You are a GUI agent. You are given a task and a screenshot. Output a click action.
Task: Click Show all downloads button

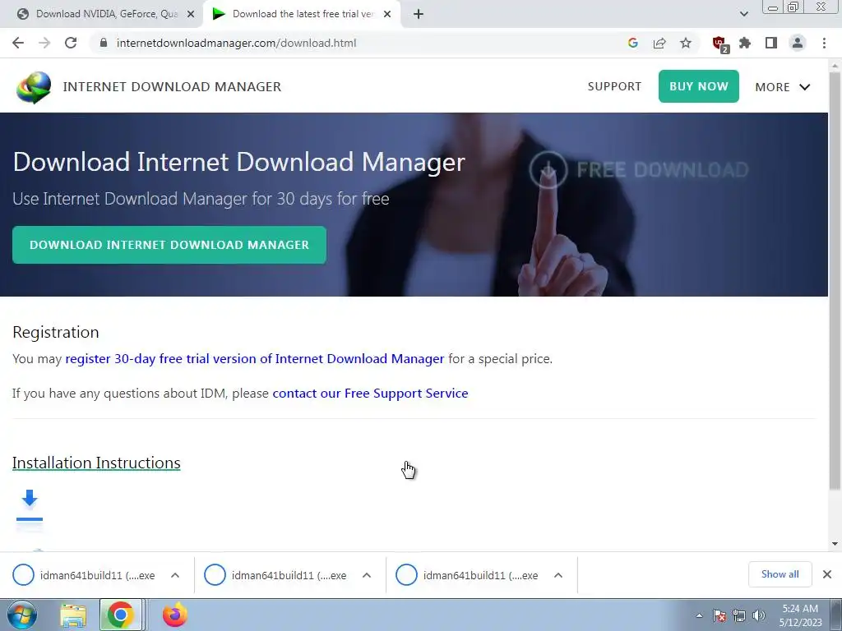click(x=780, y=574)
